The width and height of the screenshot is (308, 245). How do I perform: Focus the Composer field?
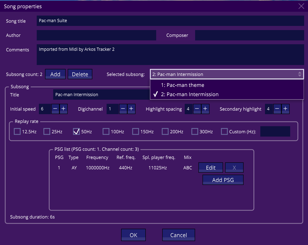249,35
